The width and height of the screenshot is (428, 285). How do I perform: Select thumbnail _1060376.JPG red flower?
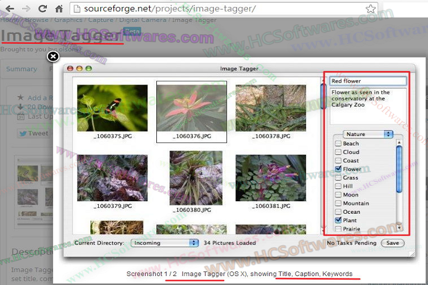191,108
